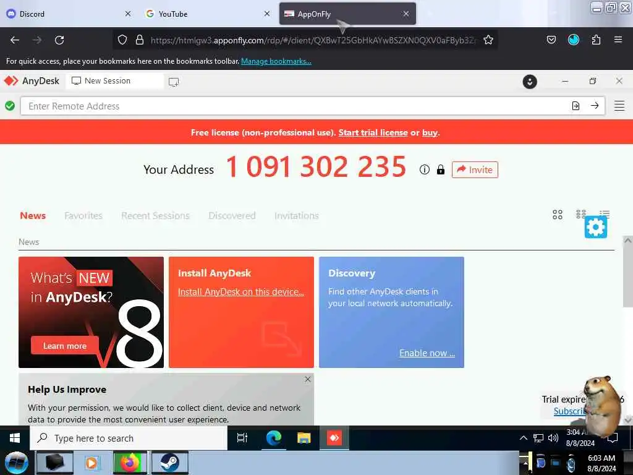
Task: Click the 1 091 302 235 address number
Action: 316,167
